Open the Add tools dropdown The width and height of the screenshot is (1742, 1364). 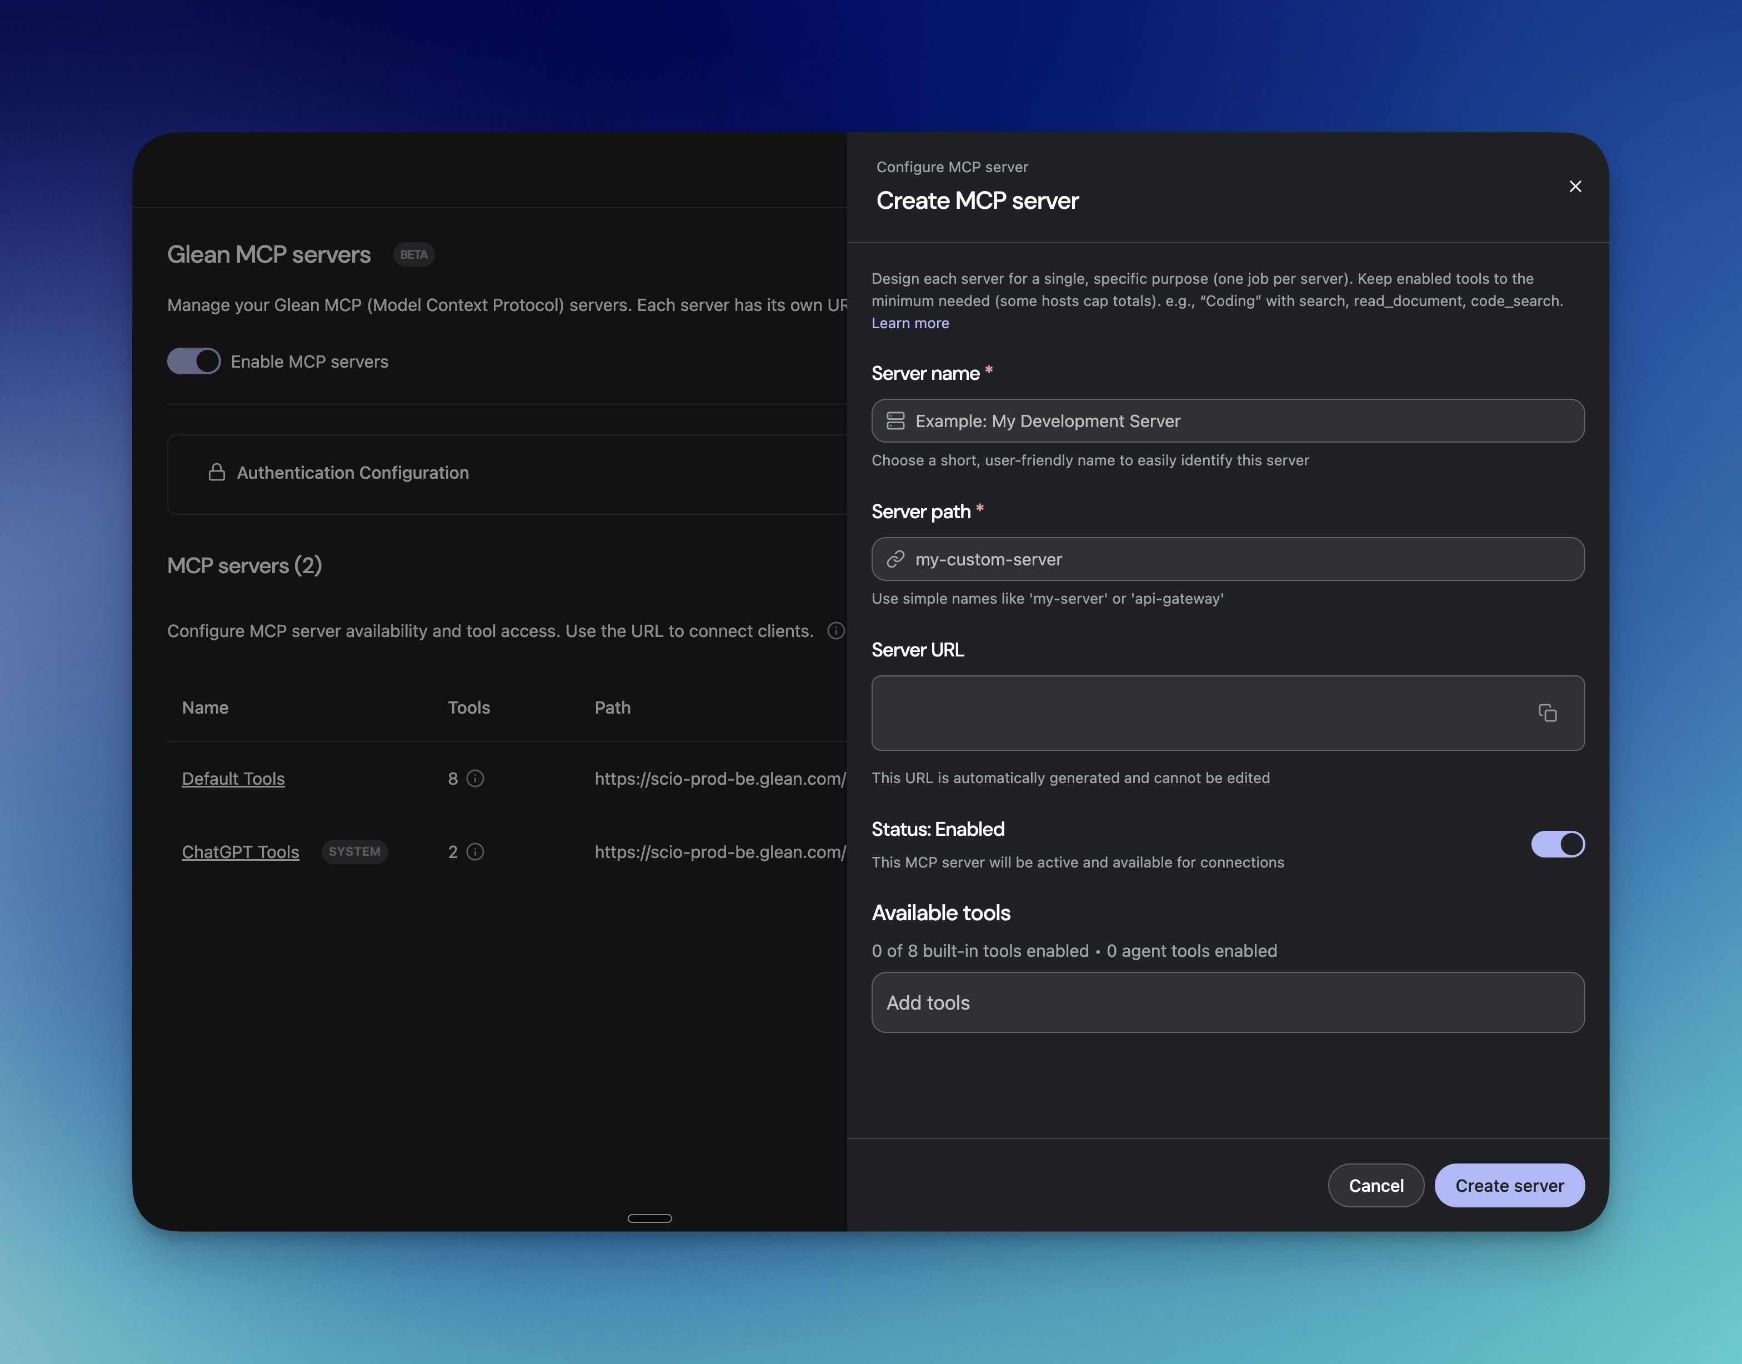1227,1002
